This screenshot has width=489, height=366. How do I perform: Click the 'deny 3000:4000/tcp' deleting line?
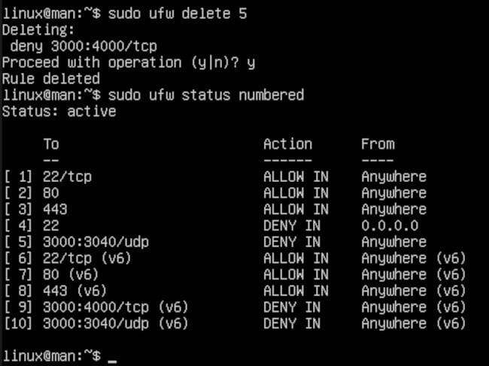(84, 47)
